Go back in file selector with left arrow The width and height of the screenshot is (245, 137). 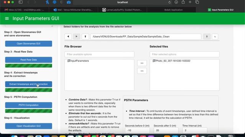68,37
